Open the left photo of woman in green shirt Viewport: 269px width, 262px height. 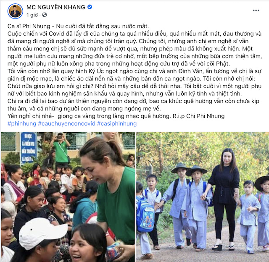68,197
